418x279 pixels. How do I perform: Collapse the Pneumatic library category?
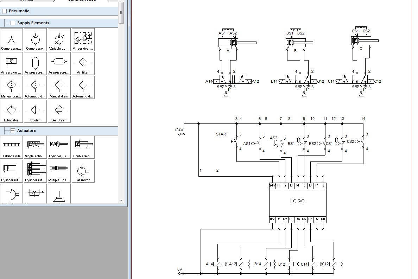coord(4,11)
